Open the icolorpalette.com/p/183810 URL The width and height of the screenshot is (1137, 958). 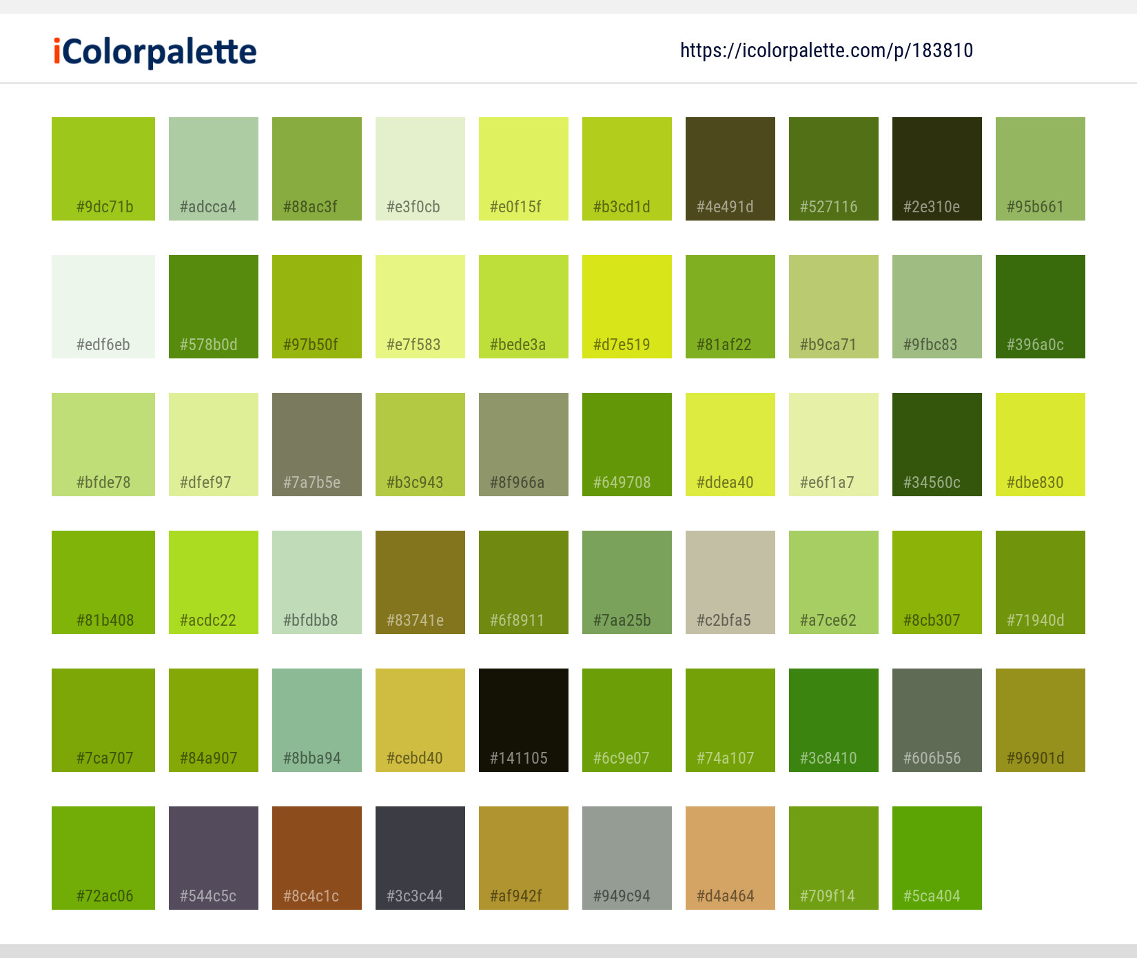[x=826, y=50]
